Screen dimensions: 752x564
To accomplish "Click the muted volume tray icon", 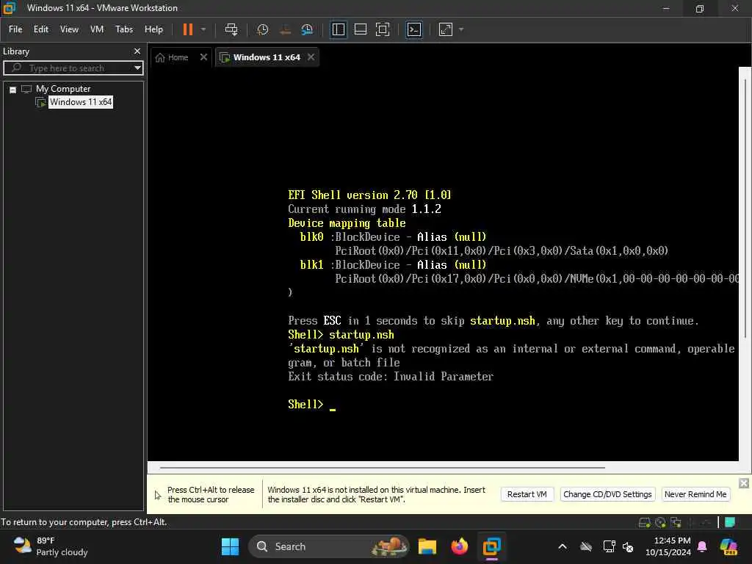I will coord(628,546).
